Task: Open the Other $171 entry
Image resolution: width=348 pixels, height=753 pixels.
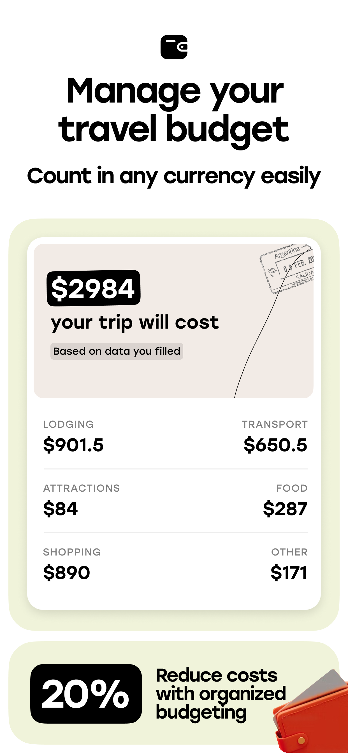Action: (289, 564)
